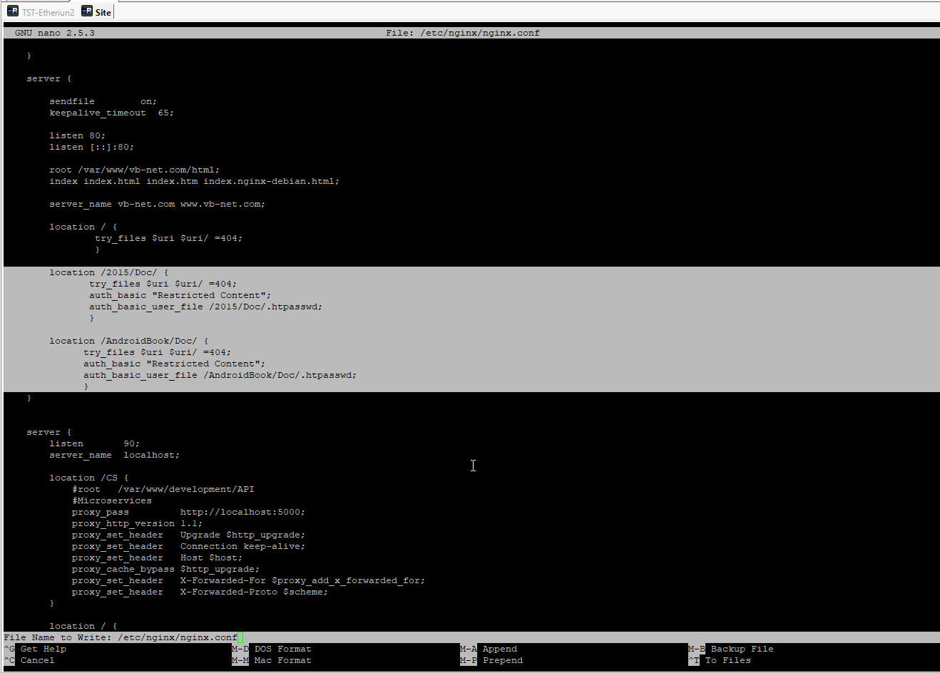Toggle the Backup File option
The image size is (940, 673).
[x=731, y=649]
